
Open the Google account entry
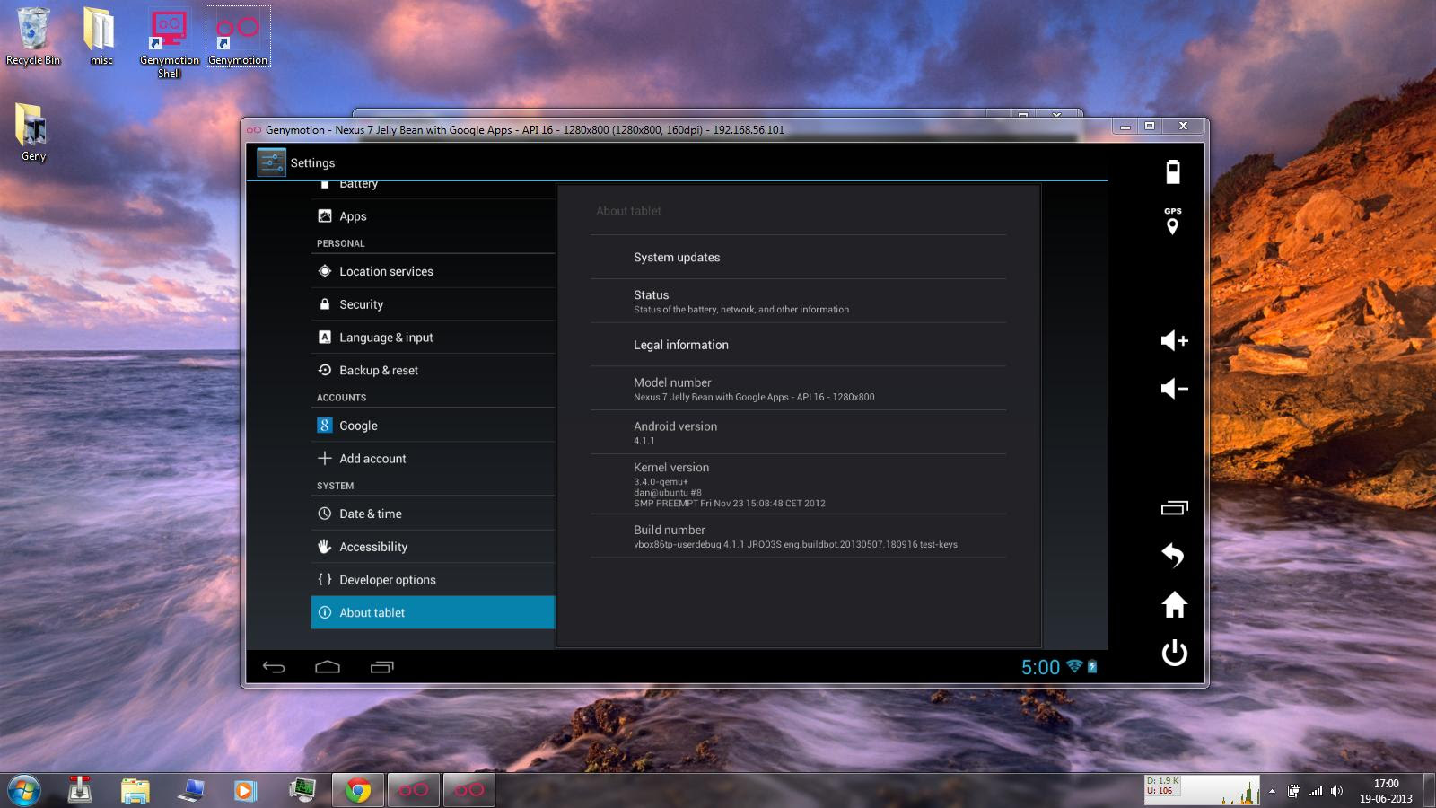(x=433, y=426)
